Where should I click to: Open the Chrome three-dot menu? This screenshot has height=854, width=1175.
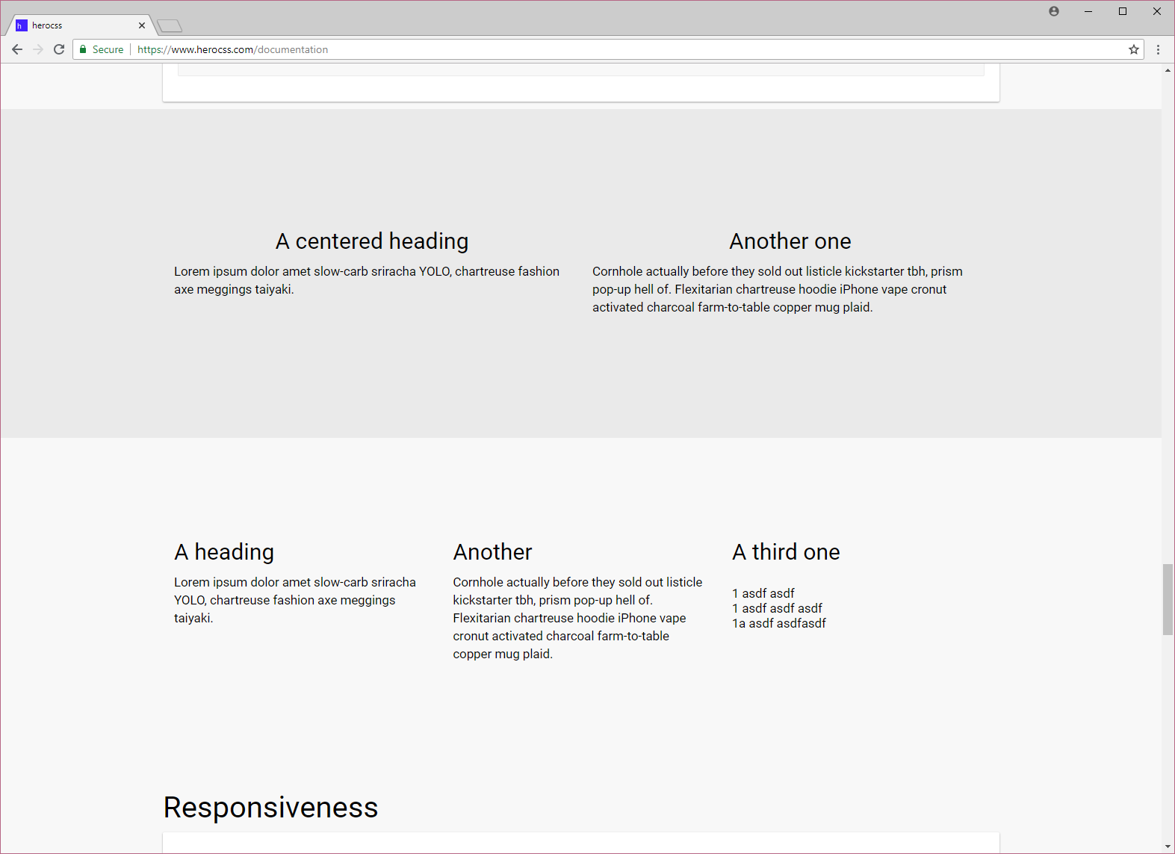pos(1159,49)
